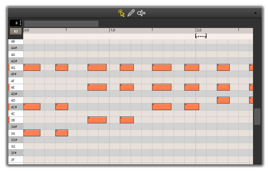Select the first 4D note after 2.0
Screen dimensions: 268x172
pos(223,100)
